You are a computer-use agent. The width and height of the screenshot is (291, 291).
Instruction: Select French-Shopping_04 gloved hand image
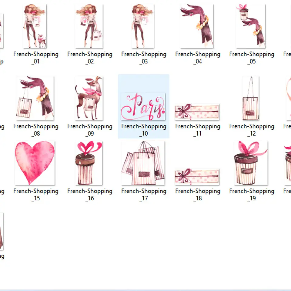(x=197, y=26)
